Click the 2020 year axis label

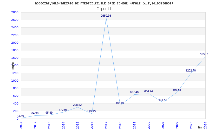click(149, 125)
